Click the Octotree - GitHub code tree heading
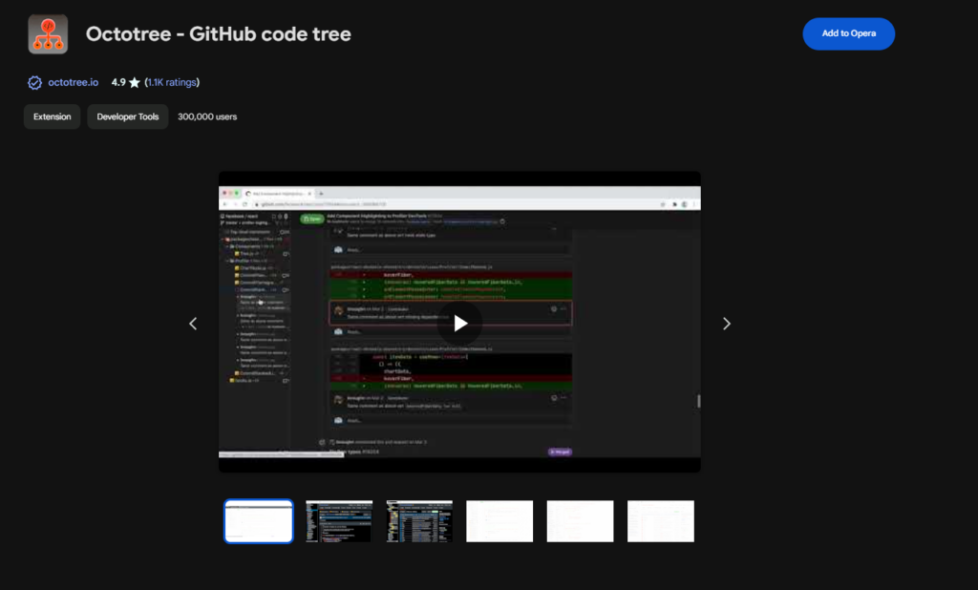Image resolution: width=978 pixels, height=590 pixels. (219, 34)
